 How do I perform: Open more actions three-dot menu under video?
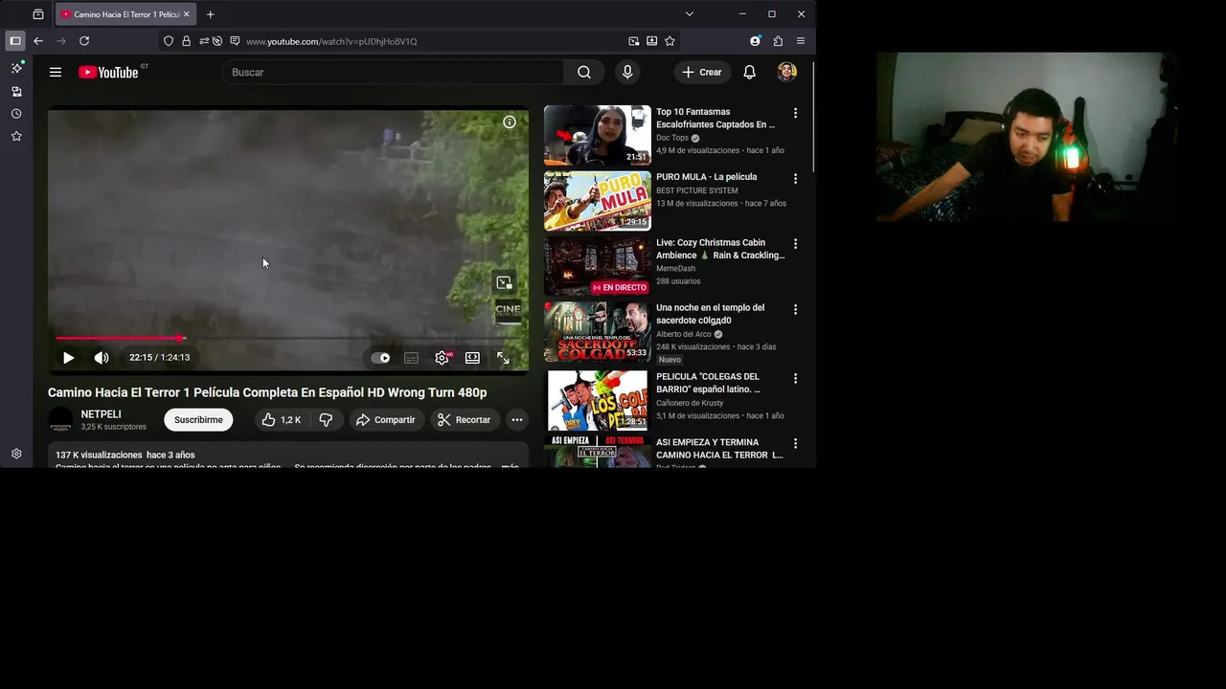517,420
